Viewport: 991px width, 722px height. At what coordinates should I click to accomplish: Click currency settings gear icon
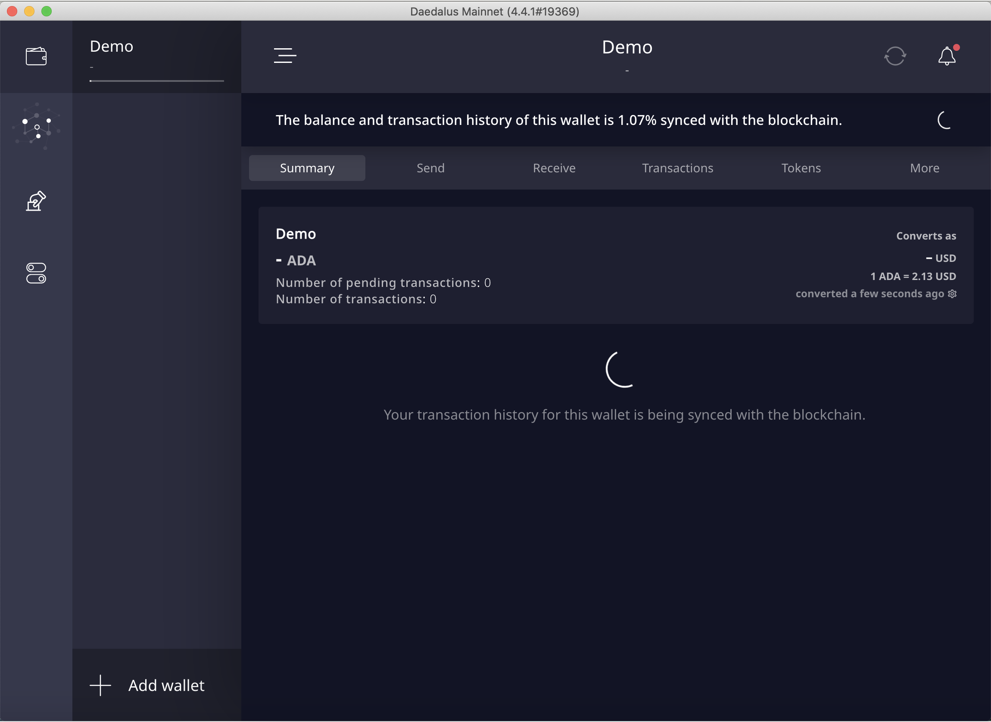[x=952, y=294]
